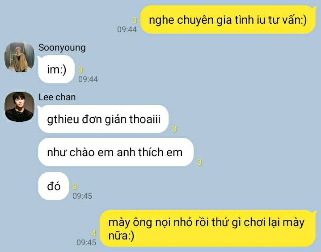The height and width of the screenshot is (252, 321).
Task: Tap unread count 3 beside "im:)" bubble
Action: pyautogui.click(x=80, y=70)
